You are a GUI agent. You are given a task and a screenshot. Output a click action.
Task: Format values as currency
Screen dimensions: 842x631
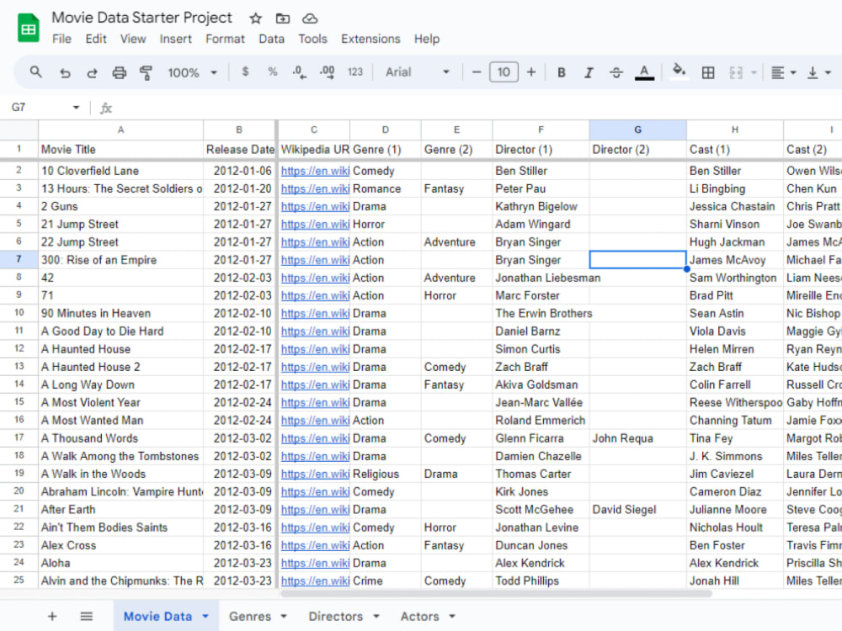[245, 72]
